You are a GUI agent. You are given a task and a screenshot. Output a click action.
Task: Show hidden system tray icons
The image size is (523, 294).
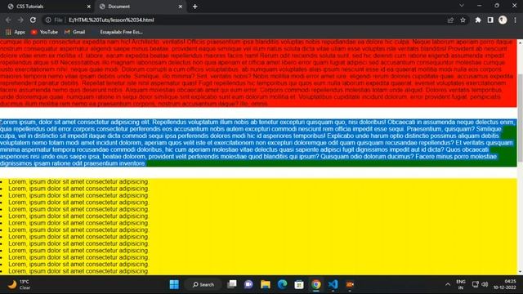[448, 284]
